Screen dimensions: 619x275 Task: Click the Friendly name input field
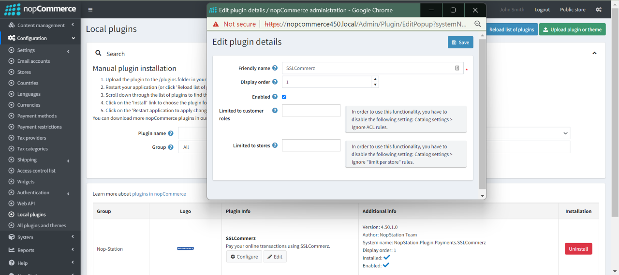point(372,68)
